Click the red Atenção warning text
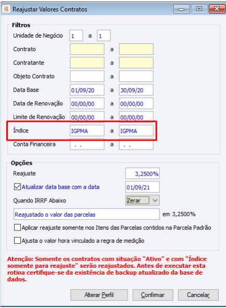Screen dimensions: 226x308 (x=107, y=269)
